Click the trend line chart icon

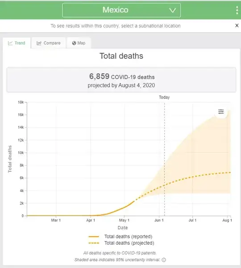coord(10,43)
